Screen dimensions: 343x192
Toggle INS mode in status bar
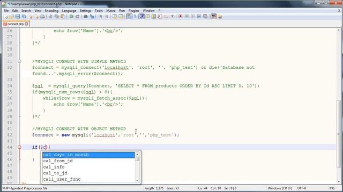332,188
